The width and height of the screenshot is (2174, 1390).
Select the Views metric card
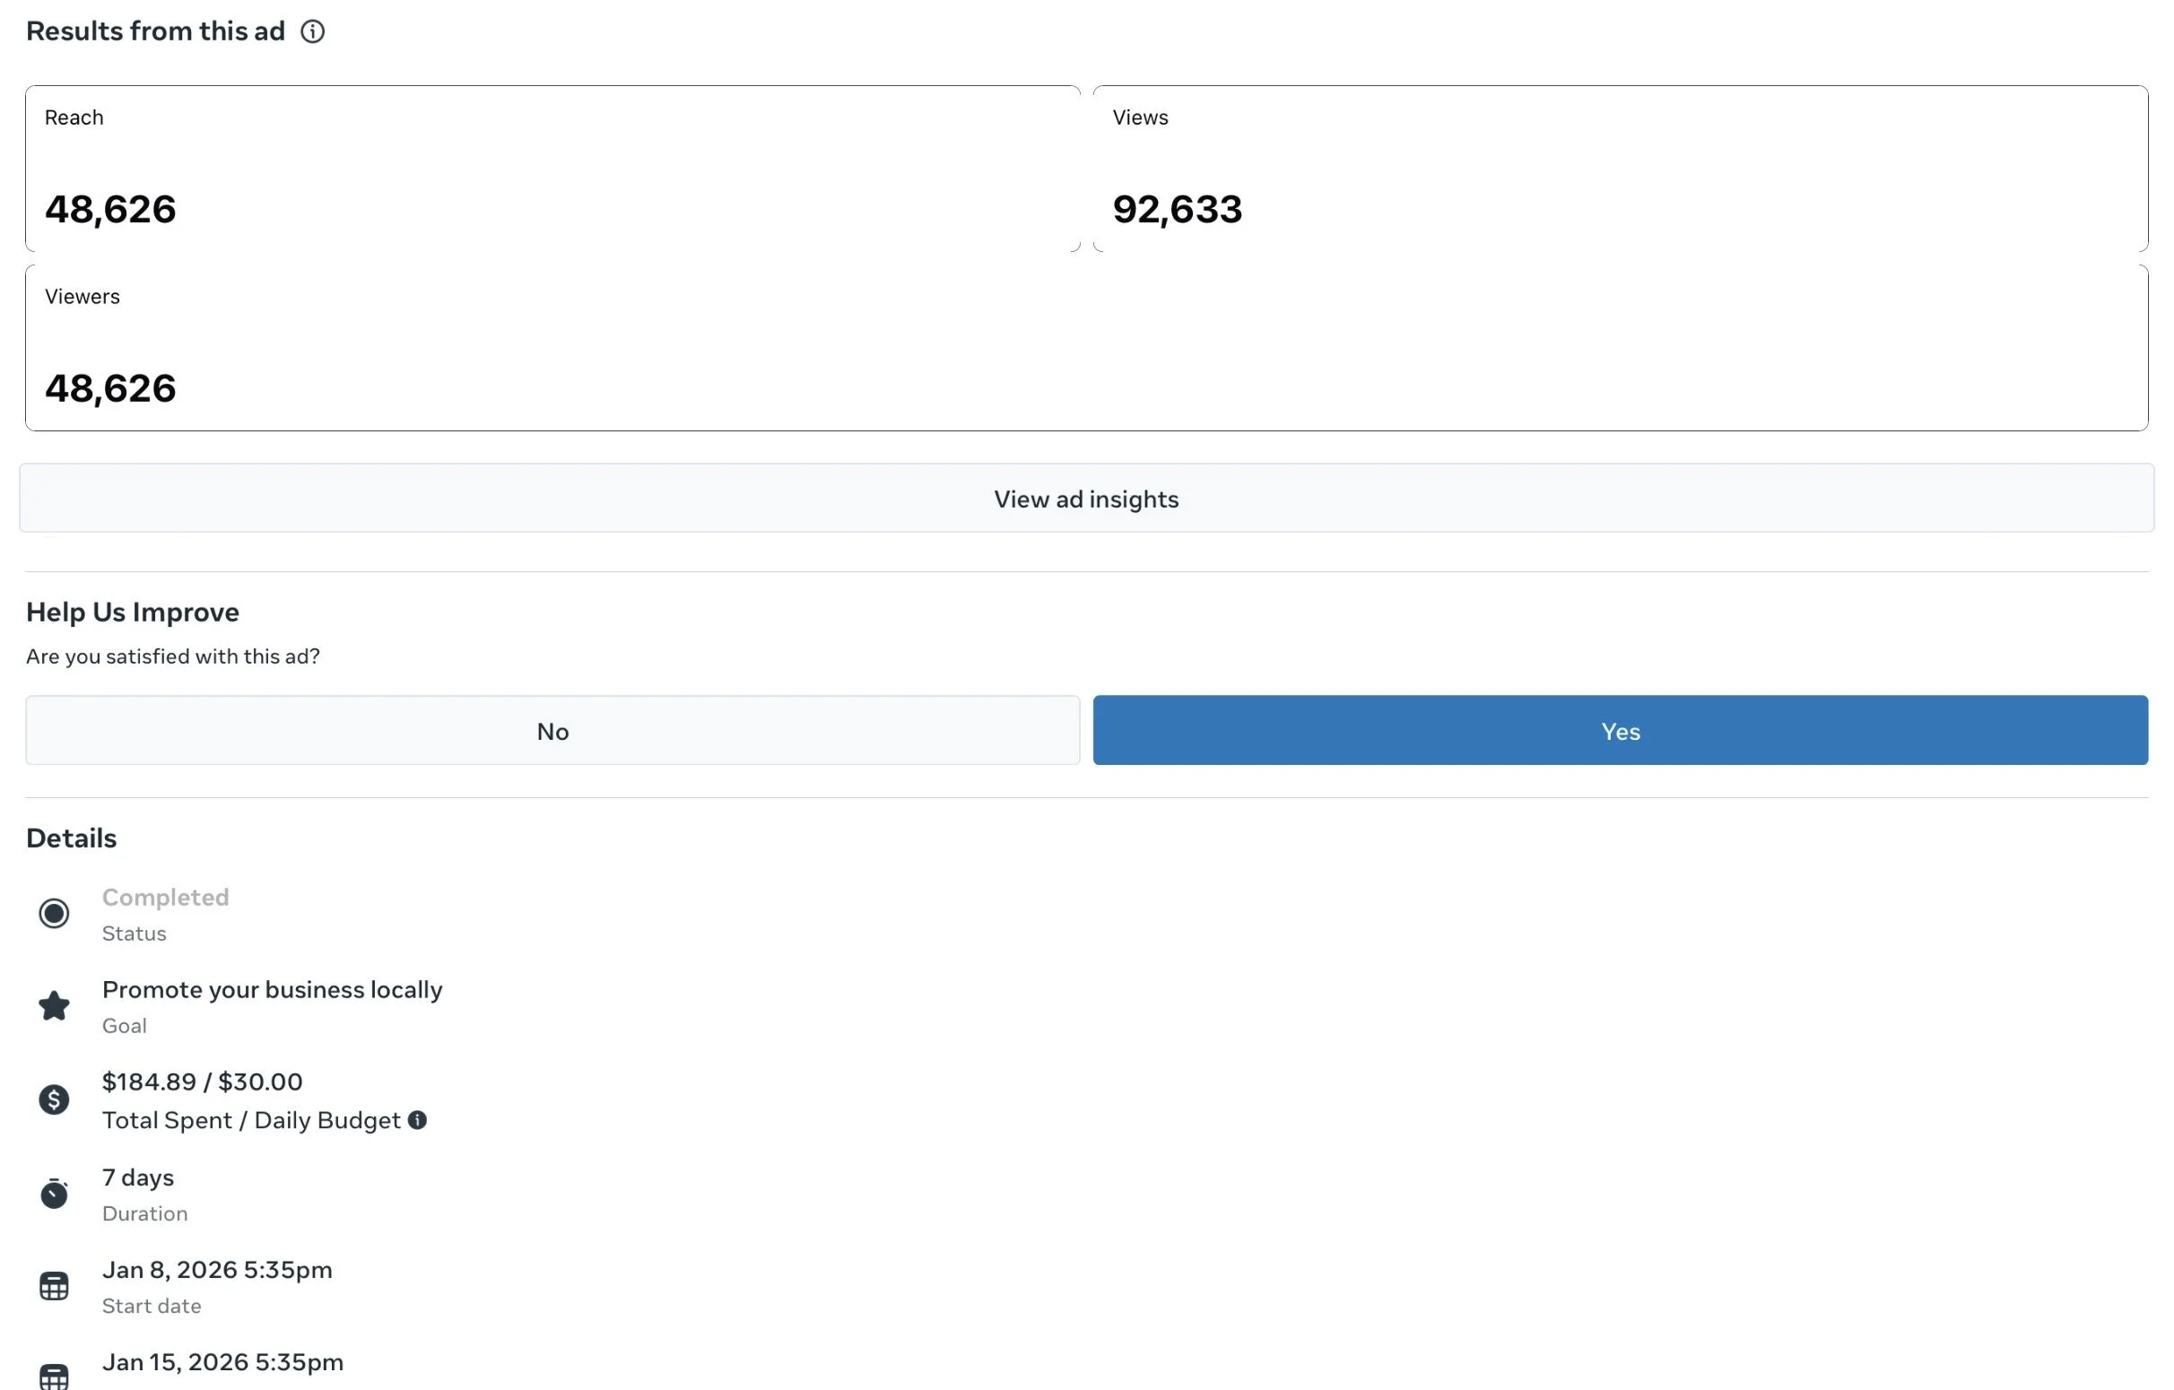tap(1620, 169)
